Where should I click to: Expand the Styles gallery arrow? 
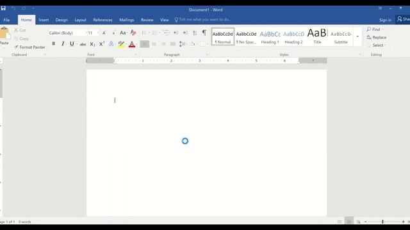[x=357, y=37]
